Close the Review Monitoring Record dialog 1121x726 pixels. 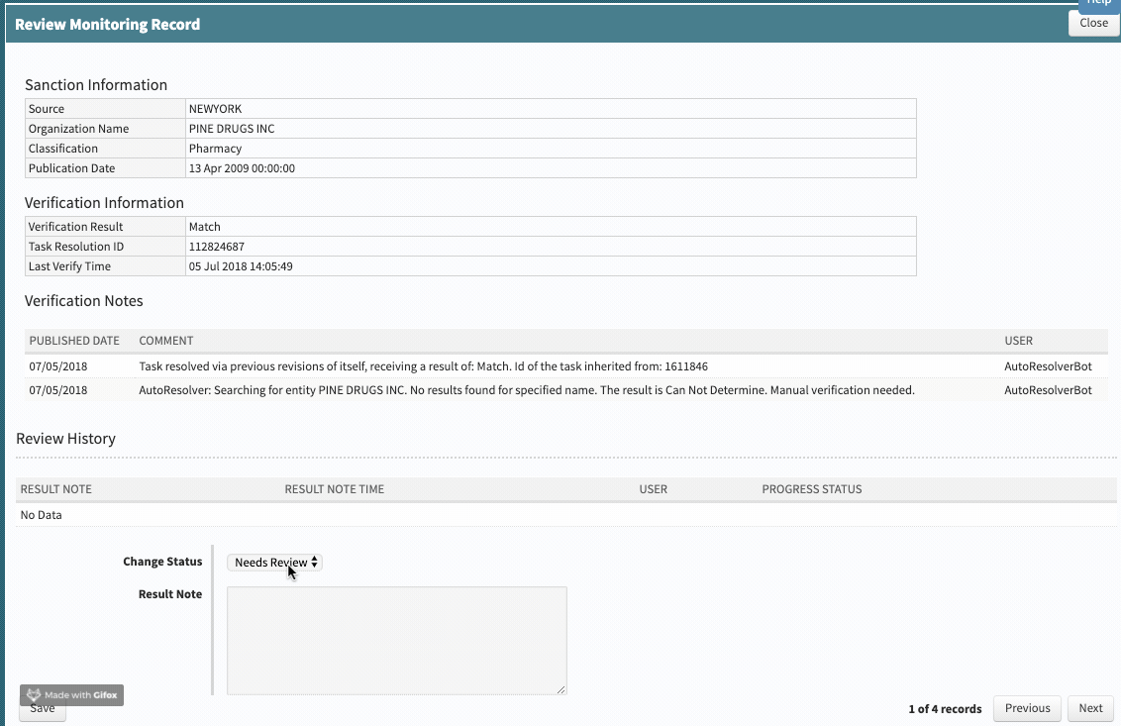click(1093, 23)
